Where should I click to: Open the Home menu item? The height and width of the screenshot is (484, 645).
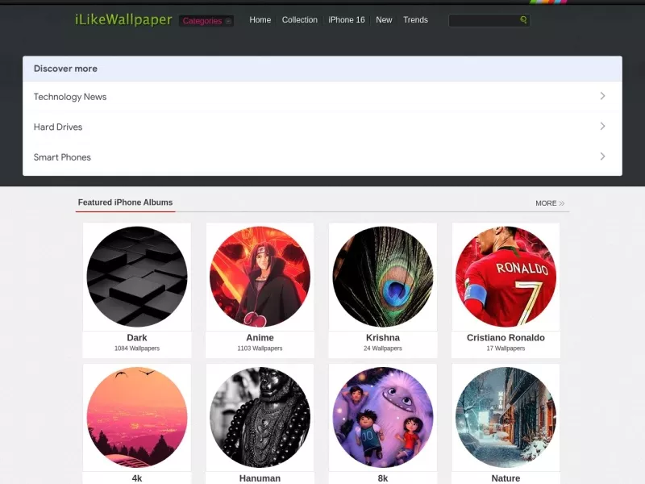[260, 19]
